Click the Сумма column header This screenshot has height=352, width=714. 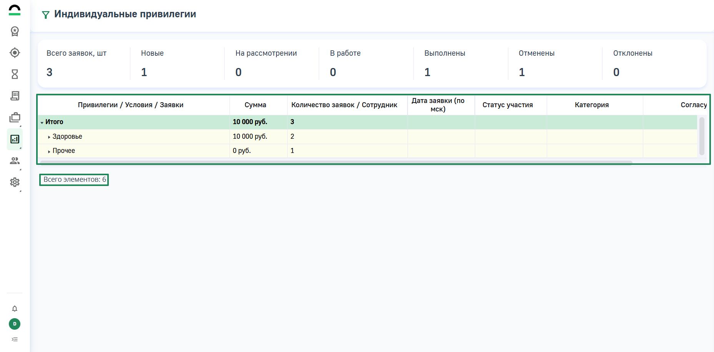255,105
